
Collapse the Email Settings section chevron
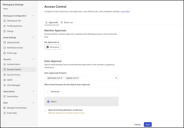[x=33, y=37]
